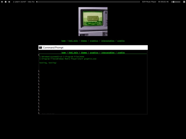Image resolution: width=186 pixels, height=139 pixels.
Task: Click the Command Prompt title text
Action: tap(53, 47)
